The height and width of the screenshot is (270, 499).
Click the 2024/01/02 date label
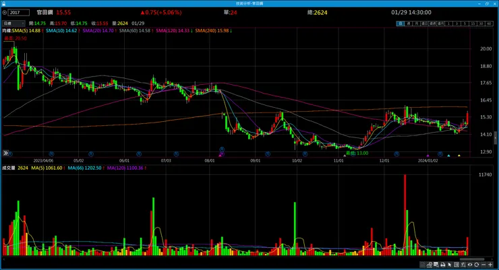pyautogui.click(x=428, y=161)
